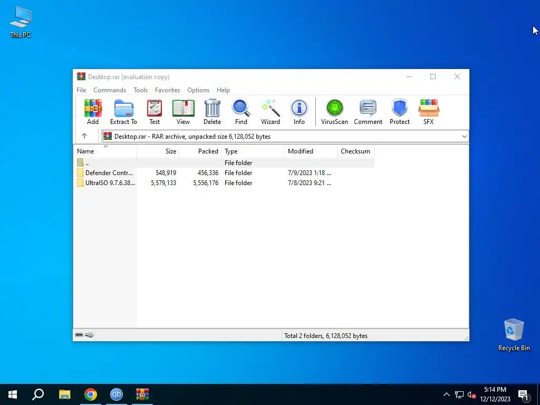Open the Tools menu
Image resolution: width=540 pixels, height=405 pixels.
[x=140, y=90]
